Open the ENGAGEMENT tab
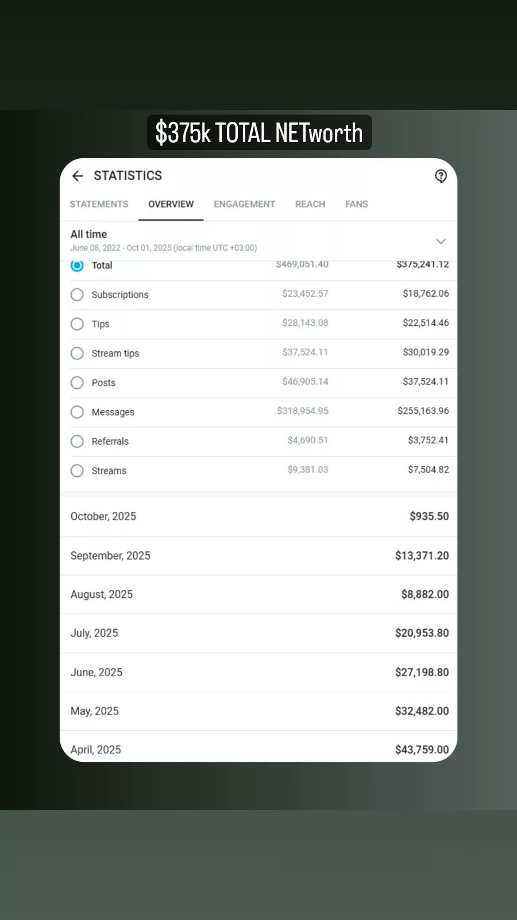Image resolution: width=517 pixels, height=920 pixels. point(244,204)
